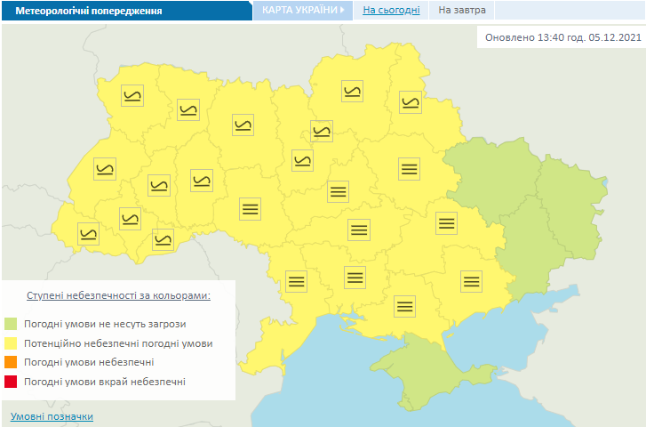Click the ice warning icon on Volyn region
Viewport: 646px width, 427px height.
[132, 96]
